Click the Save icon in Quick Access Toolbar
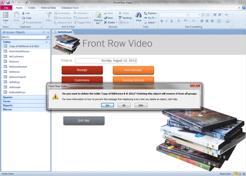 point(8,2)
